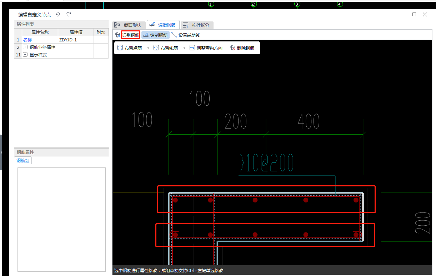
Task: Click the icon of 布置线筋
Action: (x=156, y=48)
